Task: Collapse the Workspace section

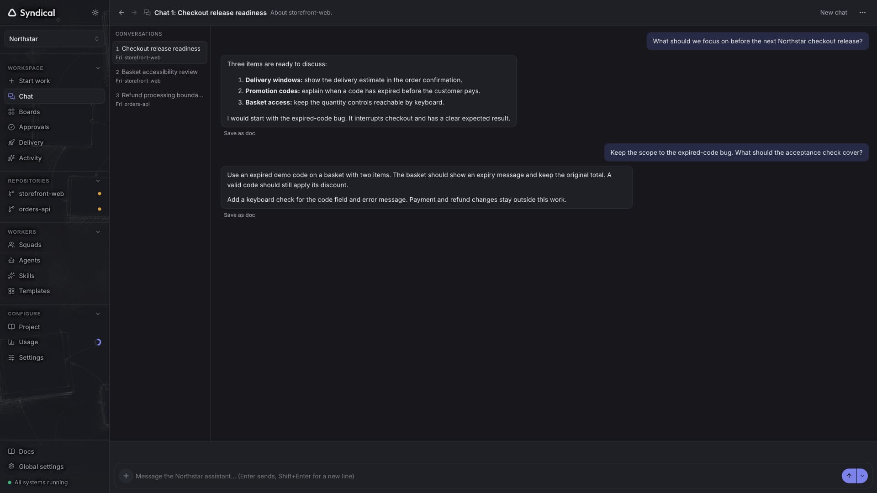Action: click(98, 68)
